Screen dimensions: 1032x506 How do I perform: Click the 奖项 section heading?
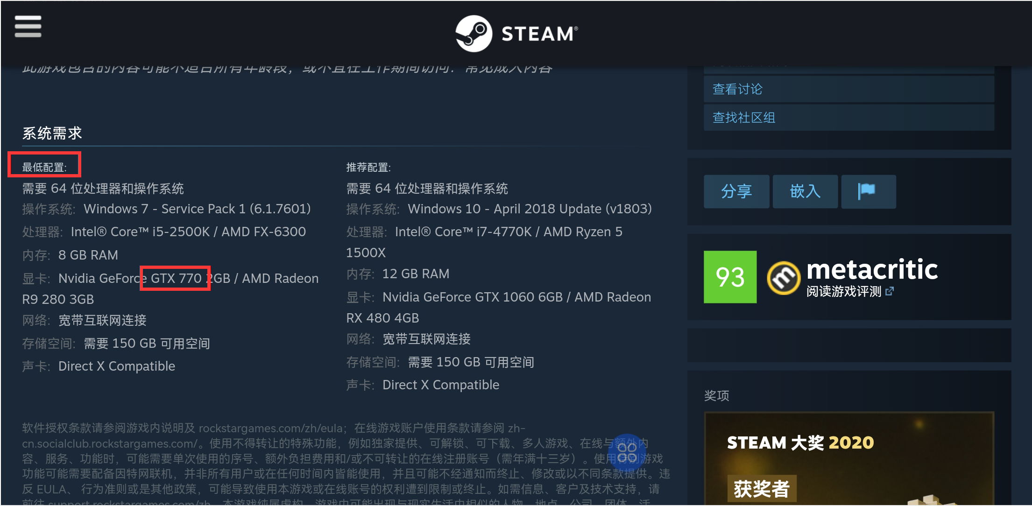(716, 396)
